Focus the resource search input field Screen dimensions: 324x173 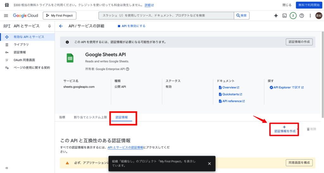point(166,15)
